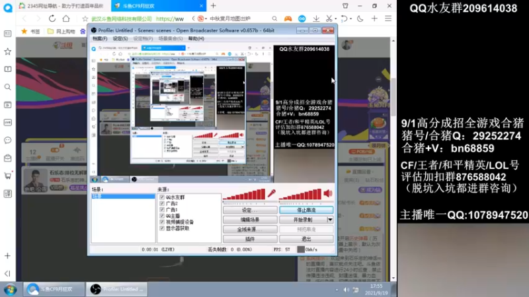Click the 退出 exit button in OBS
The image size is (529, 297).
point(306,239)
